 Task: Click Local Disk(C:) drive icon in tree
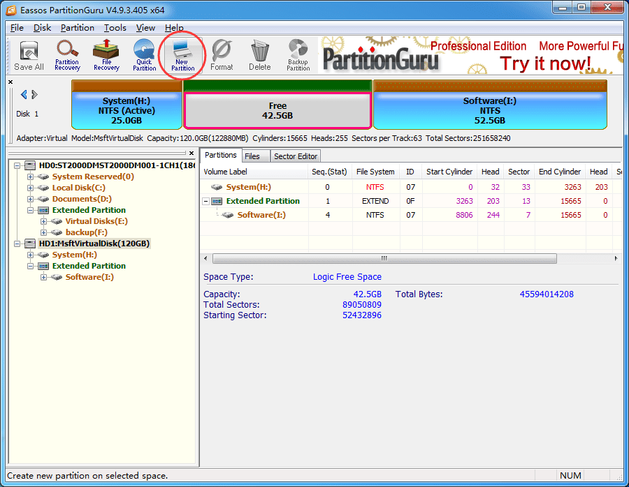[x=43, y=188]
